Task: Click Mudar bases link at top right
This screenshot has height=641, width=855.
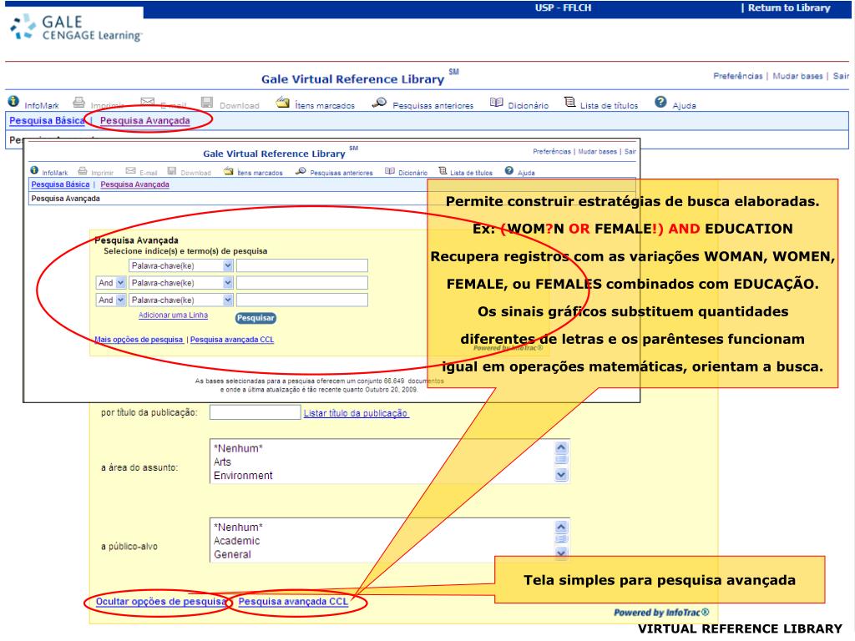Action: [x=797, y=76]
